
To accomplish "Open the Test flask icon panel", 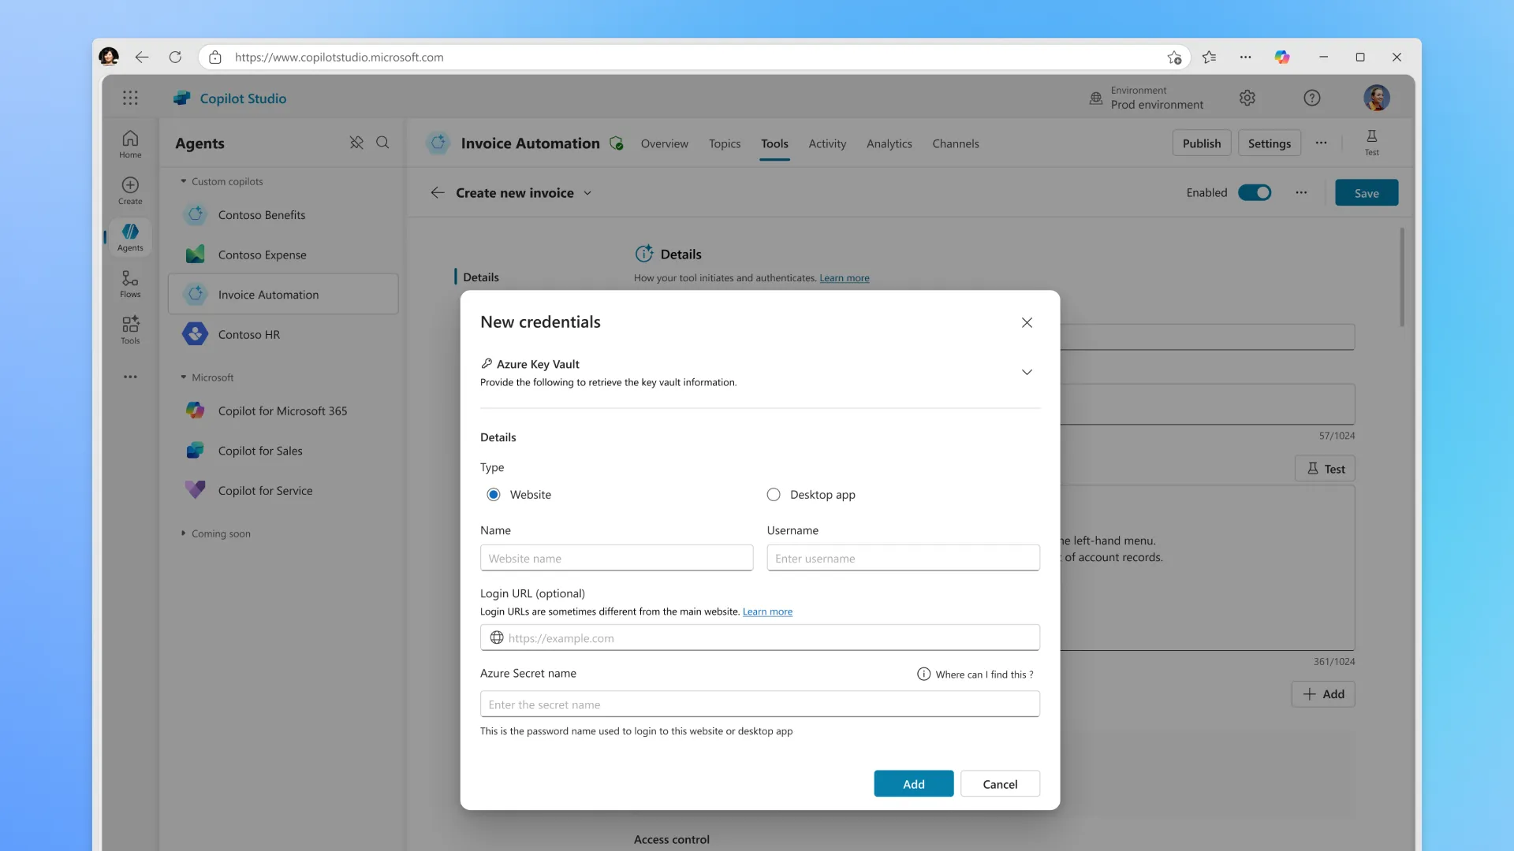I will [x=1371, y=143].
